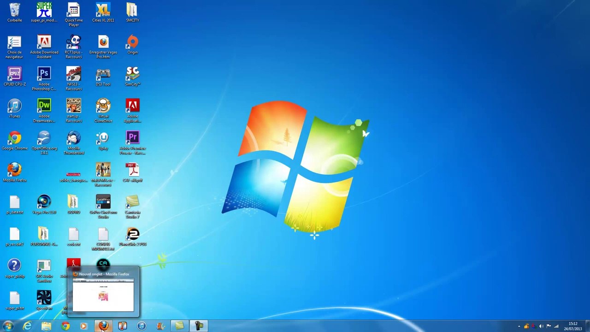
Task: Select the Adobe Premiere Pro shortcut
Action: [x=132, y=143]
